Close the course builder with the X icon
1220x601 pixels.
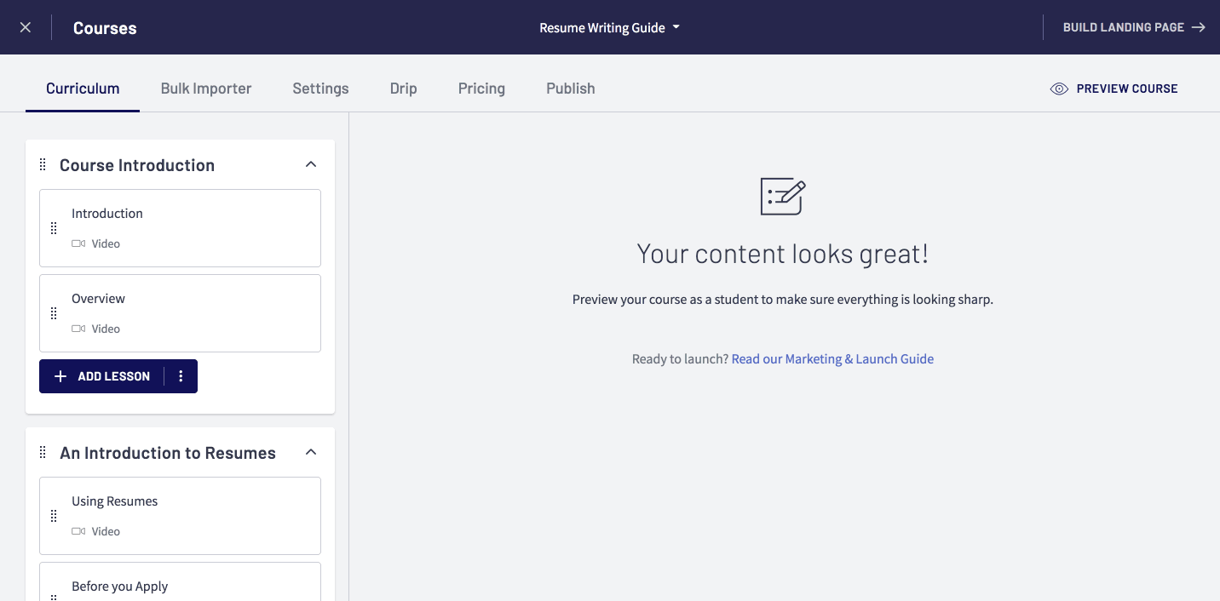coord(26,27)
